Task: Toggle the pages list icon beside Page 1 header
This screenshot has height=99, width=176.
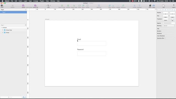Action: (x=26, y=25)
